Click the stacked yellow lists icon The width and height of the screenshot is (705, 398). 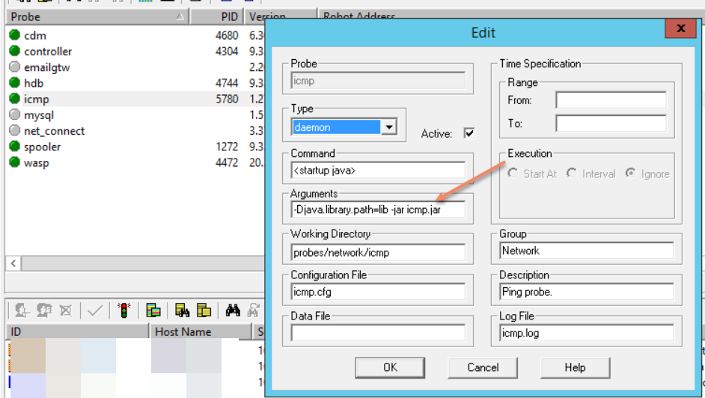click(204, 310)
